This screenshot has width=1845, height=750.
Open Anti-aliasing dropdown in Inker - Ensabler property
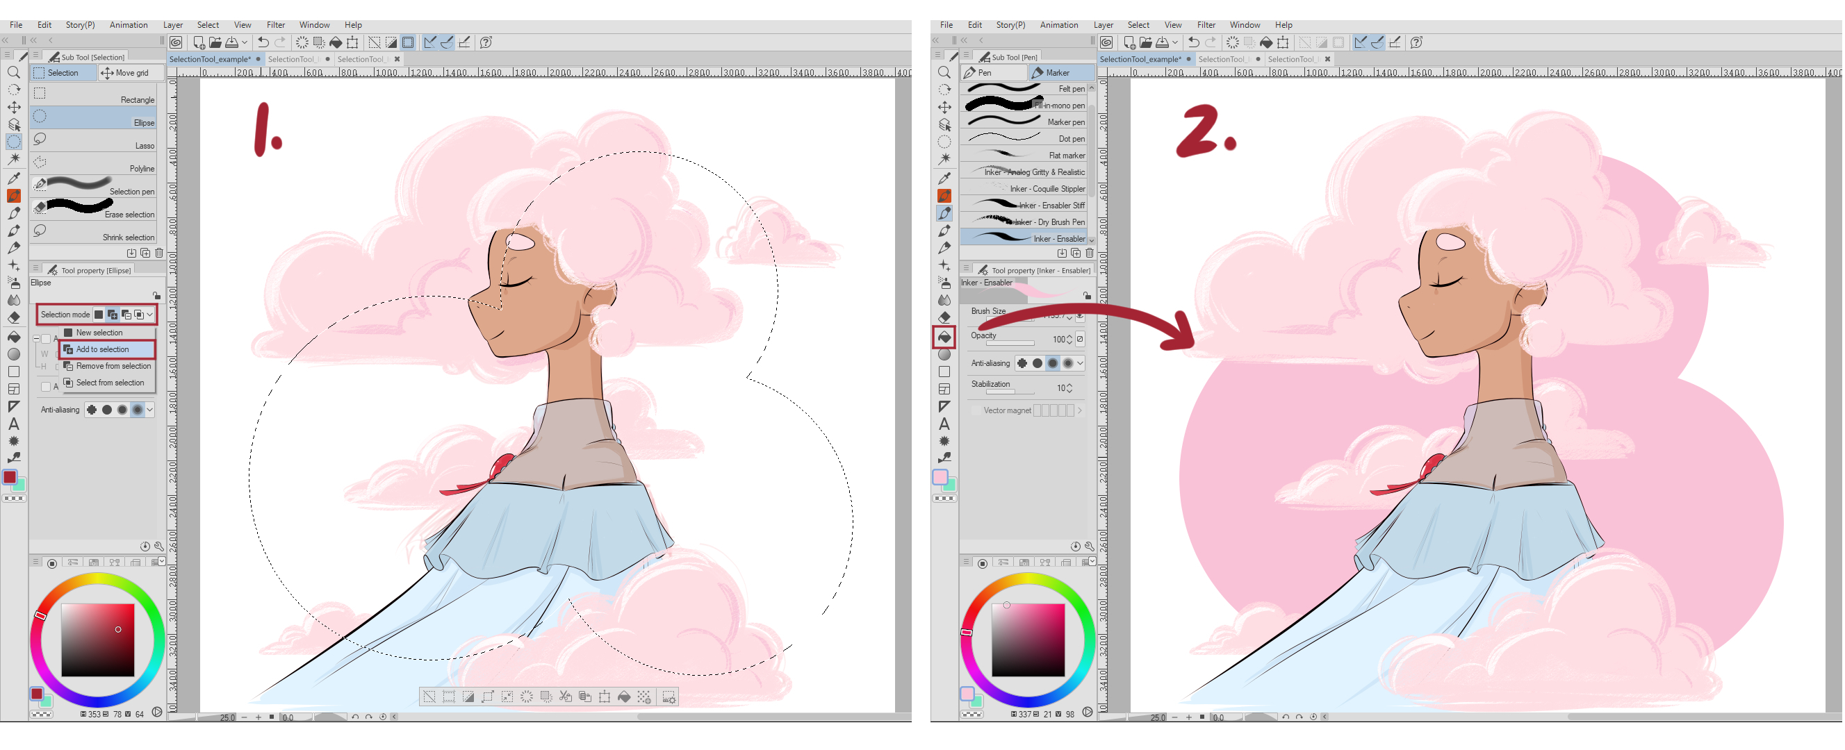[1080, 362]
